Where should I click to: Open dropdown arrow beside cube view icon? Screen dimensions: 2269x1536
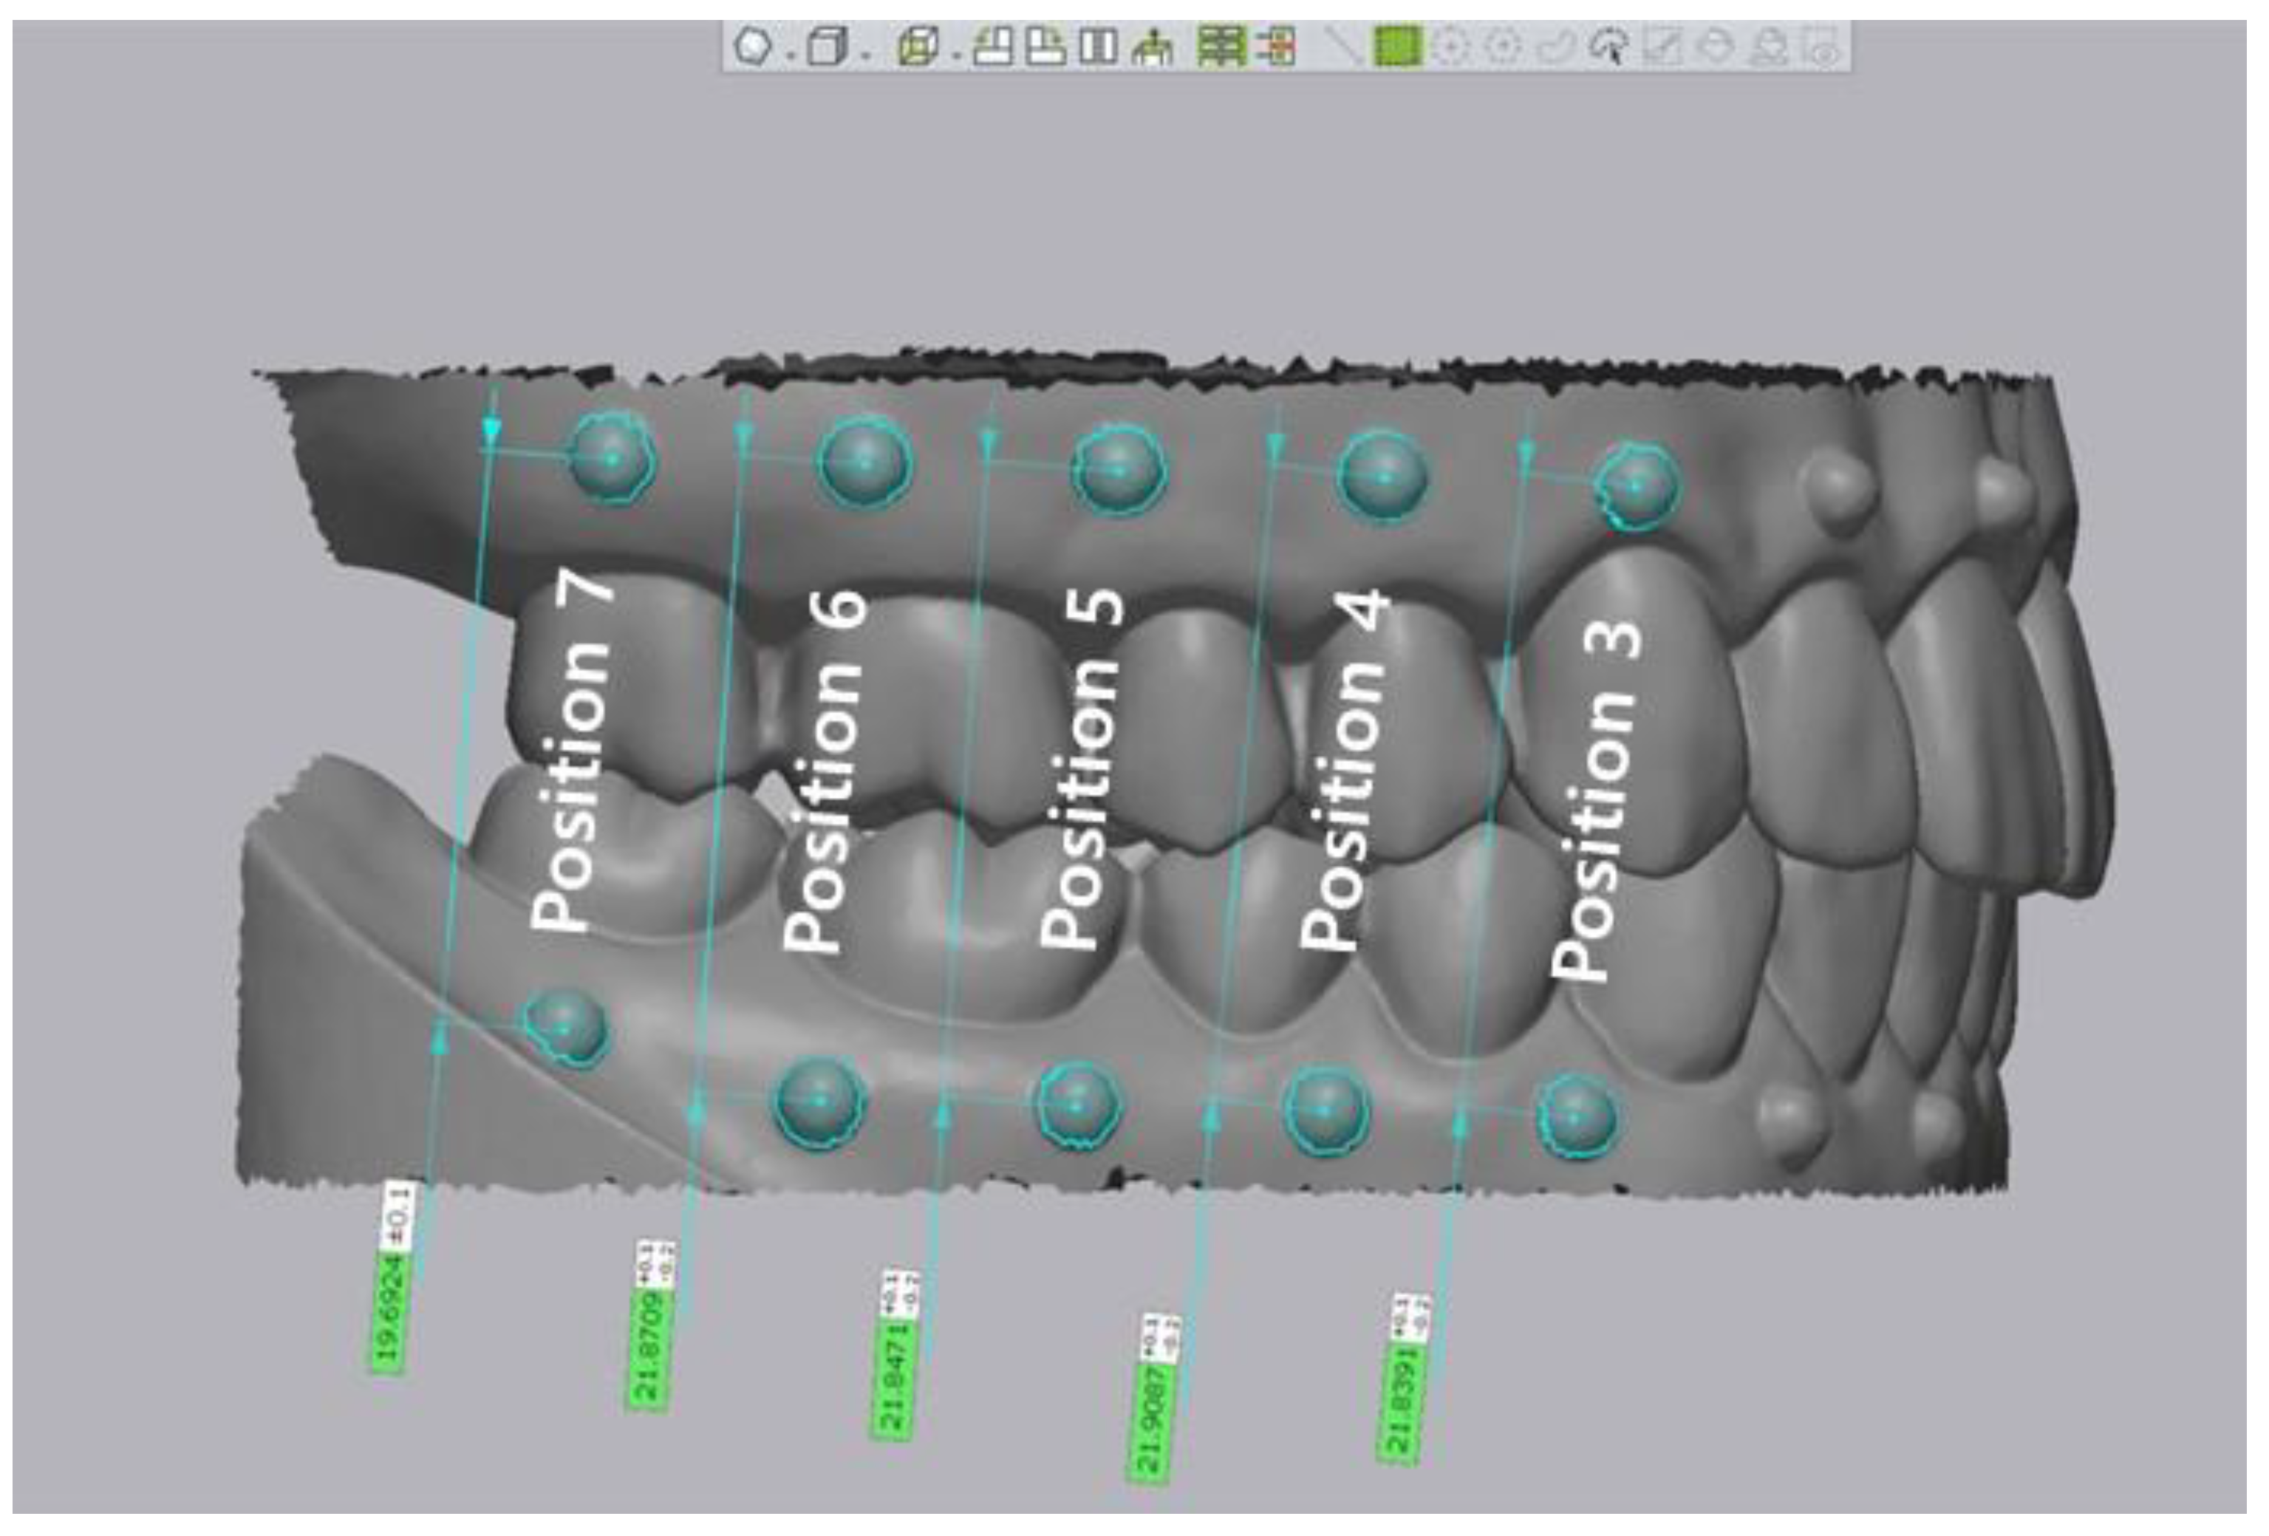click(x=865, y=54)
